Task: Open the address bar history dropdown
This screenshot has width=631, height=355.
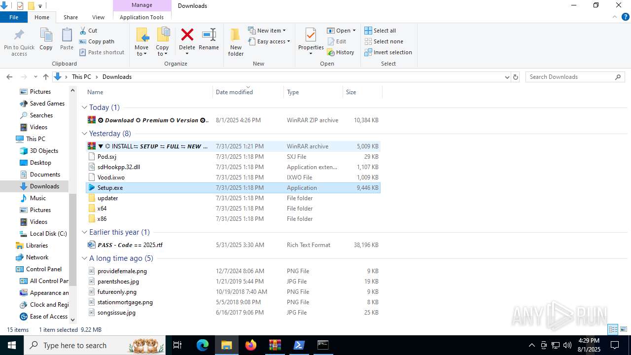Action: tap(507, 77)
